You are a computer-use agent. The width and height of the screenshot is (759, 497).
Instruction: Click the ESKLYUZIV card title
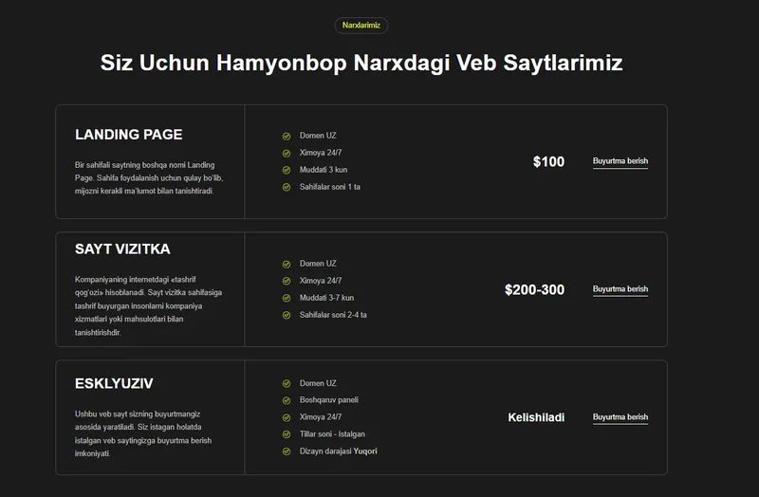pos(114,384)
